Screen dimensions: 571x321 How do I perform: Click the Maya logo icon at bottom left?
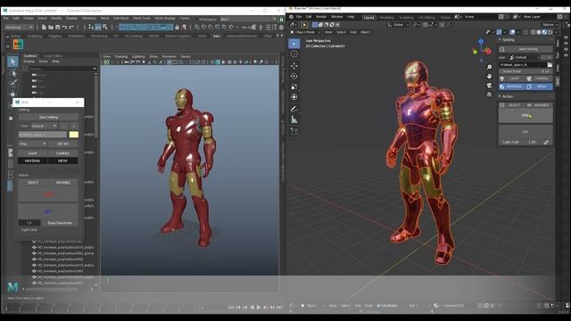click(12, 287)
